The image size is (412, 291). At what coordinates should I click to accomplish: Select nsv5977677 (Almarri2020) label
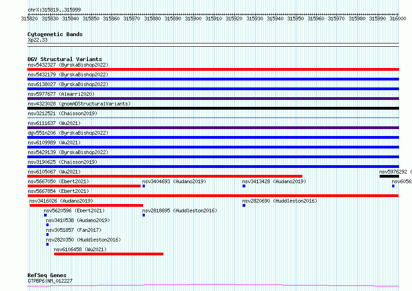[61, 94]
